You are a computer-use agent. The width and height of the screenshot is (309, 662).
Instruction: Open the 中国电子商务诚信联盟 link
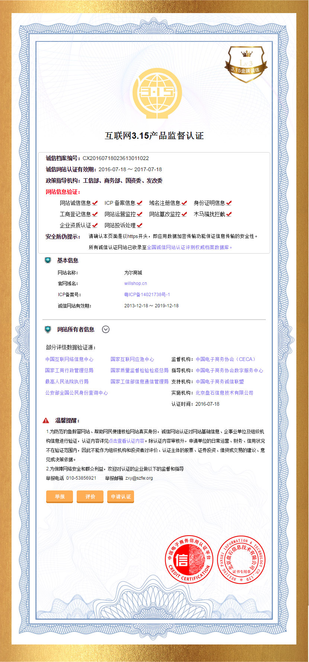click(220, 382)
